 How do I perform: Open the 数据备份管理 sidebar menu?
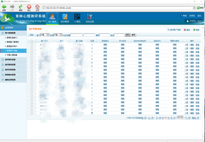point(13,75)
